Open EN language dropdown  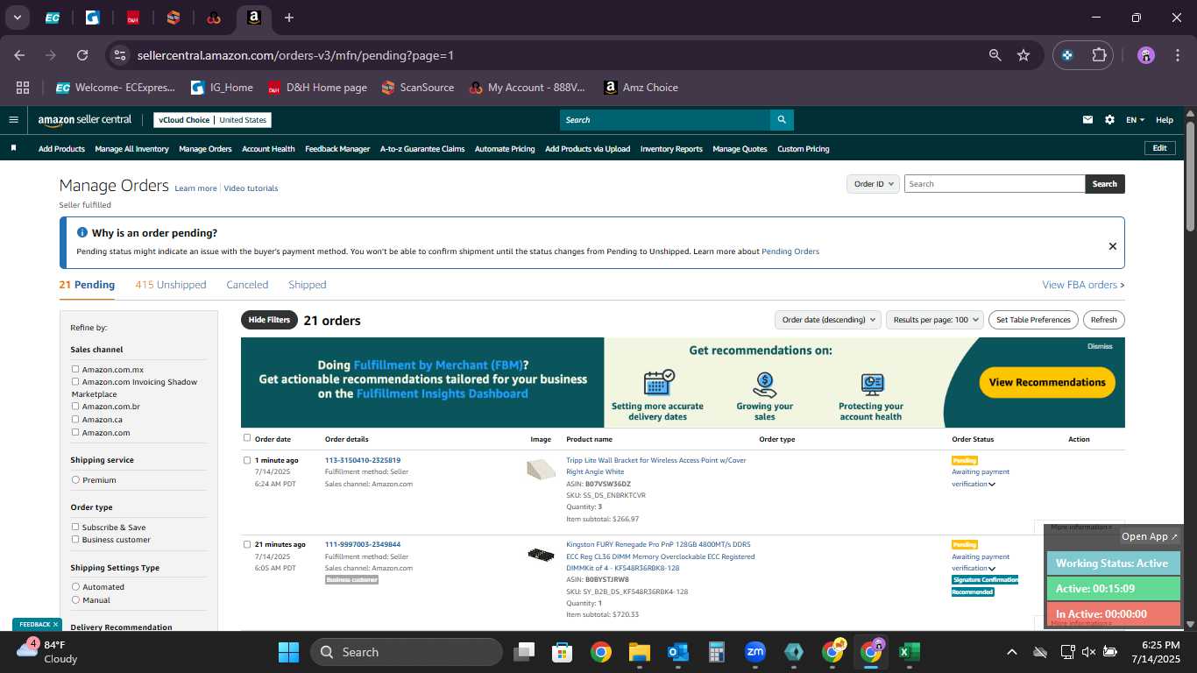coord(1136,120)
